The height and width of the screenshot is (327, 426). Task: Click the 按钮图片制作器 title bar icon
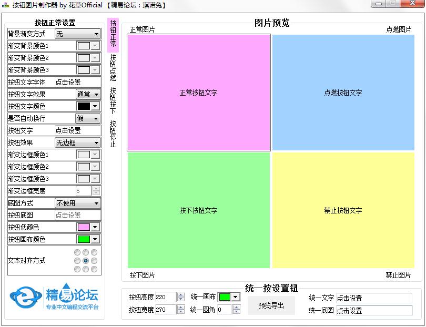coord(6,5)
